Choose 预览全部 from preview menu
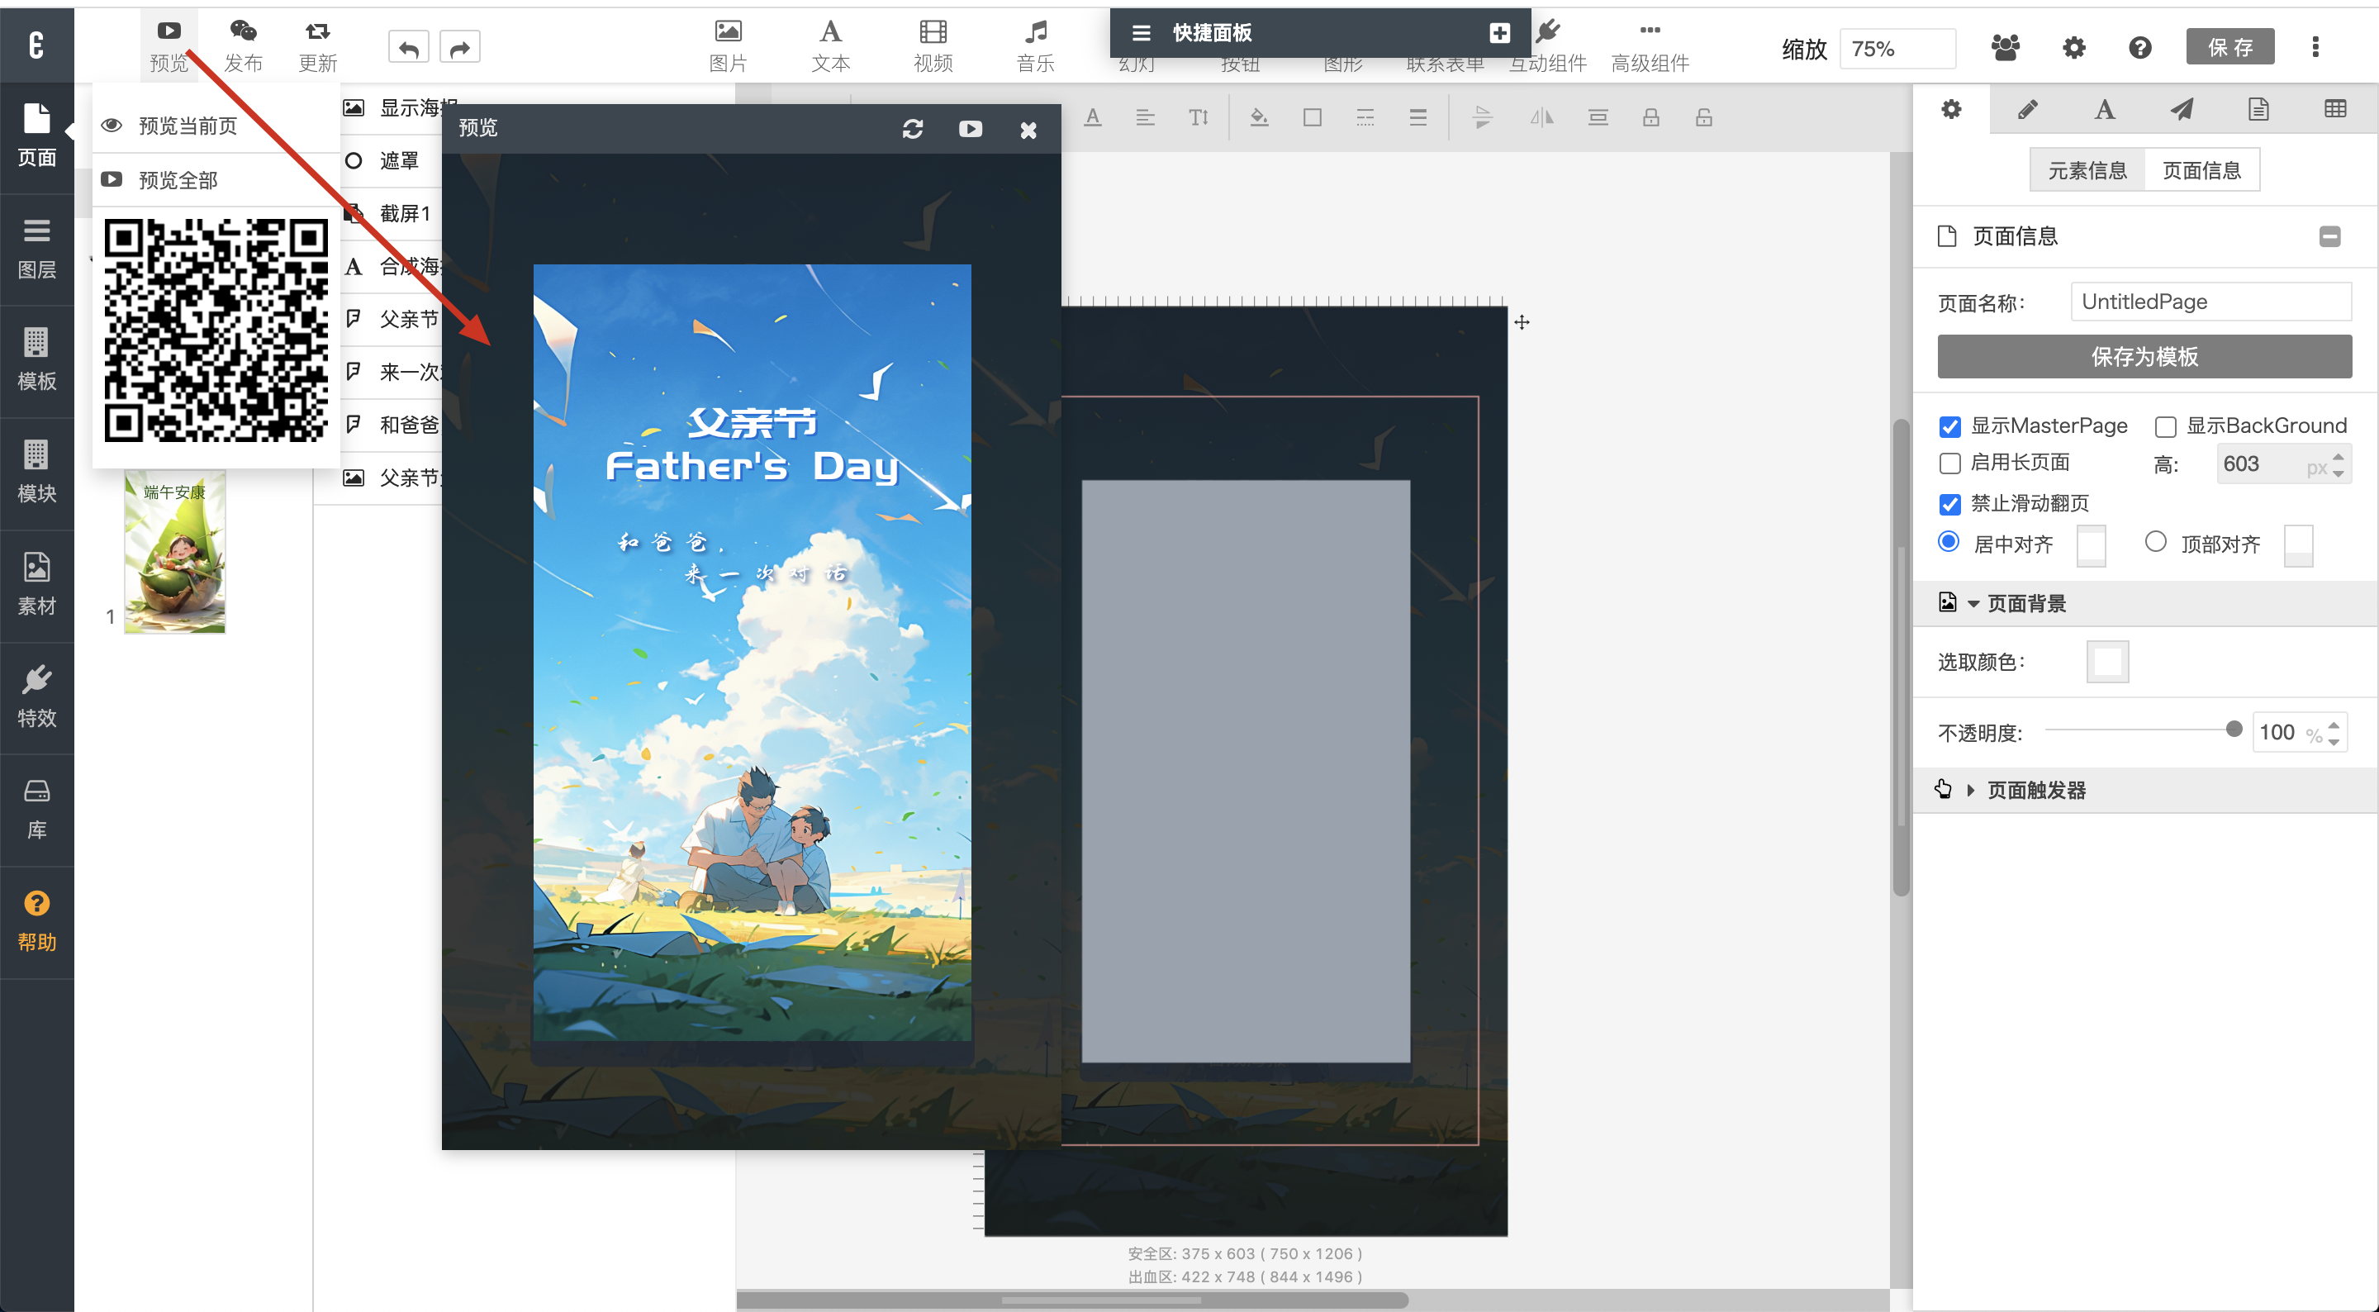The height and width of the screenshot is (1312, 2379). (x=178, y=179)
